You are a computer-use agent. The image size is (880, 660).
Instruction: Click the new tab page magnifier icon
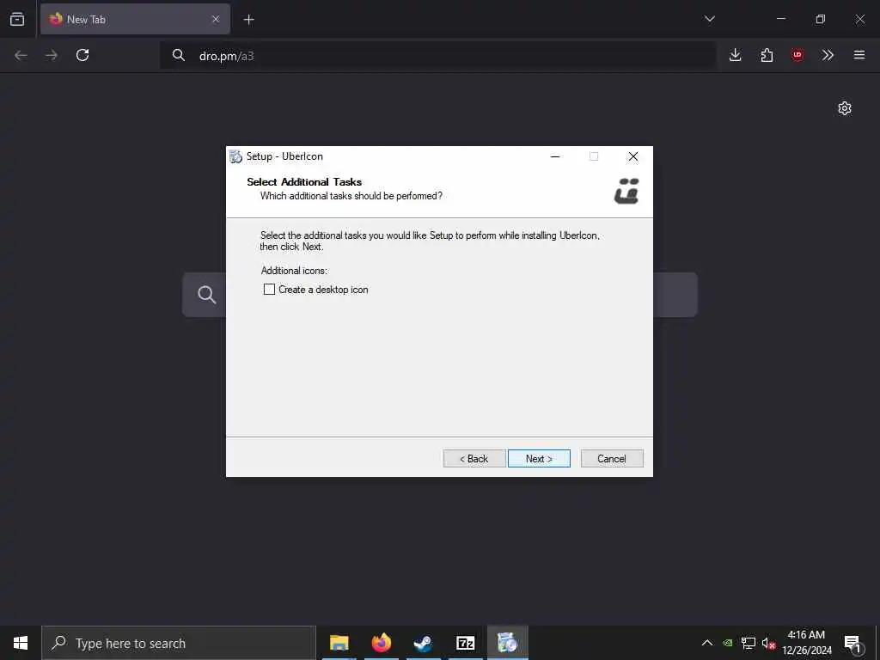(x=206, y=295)
